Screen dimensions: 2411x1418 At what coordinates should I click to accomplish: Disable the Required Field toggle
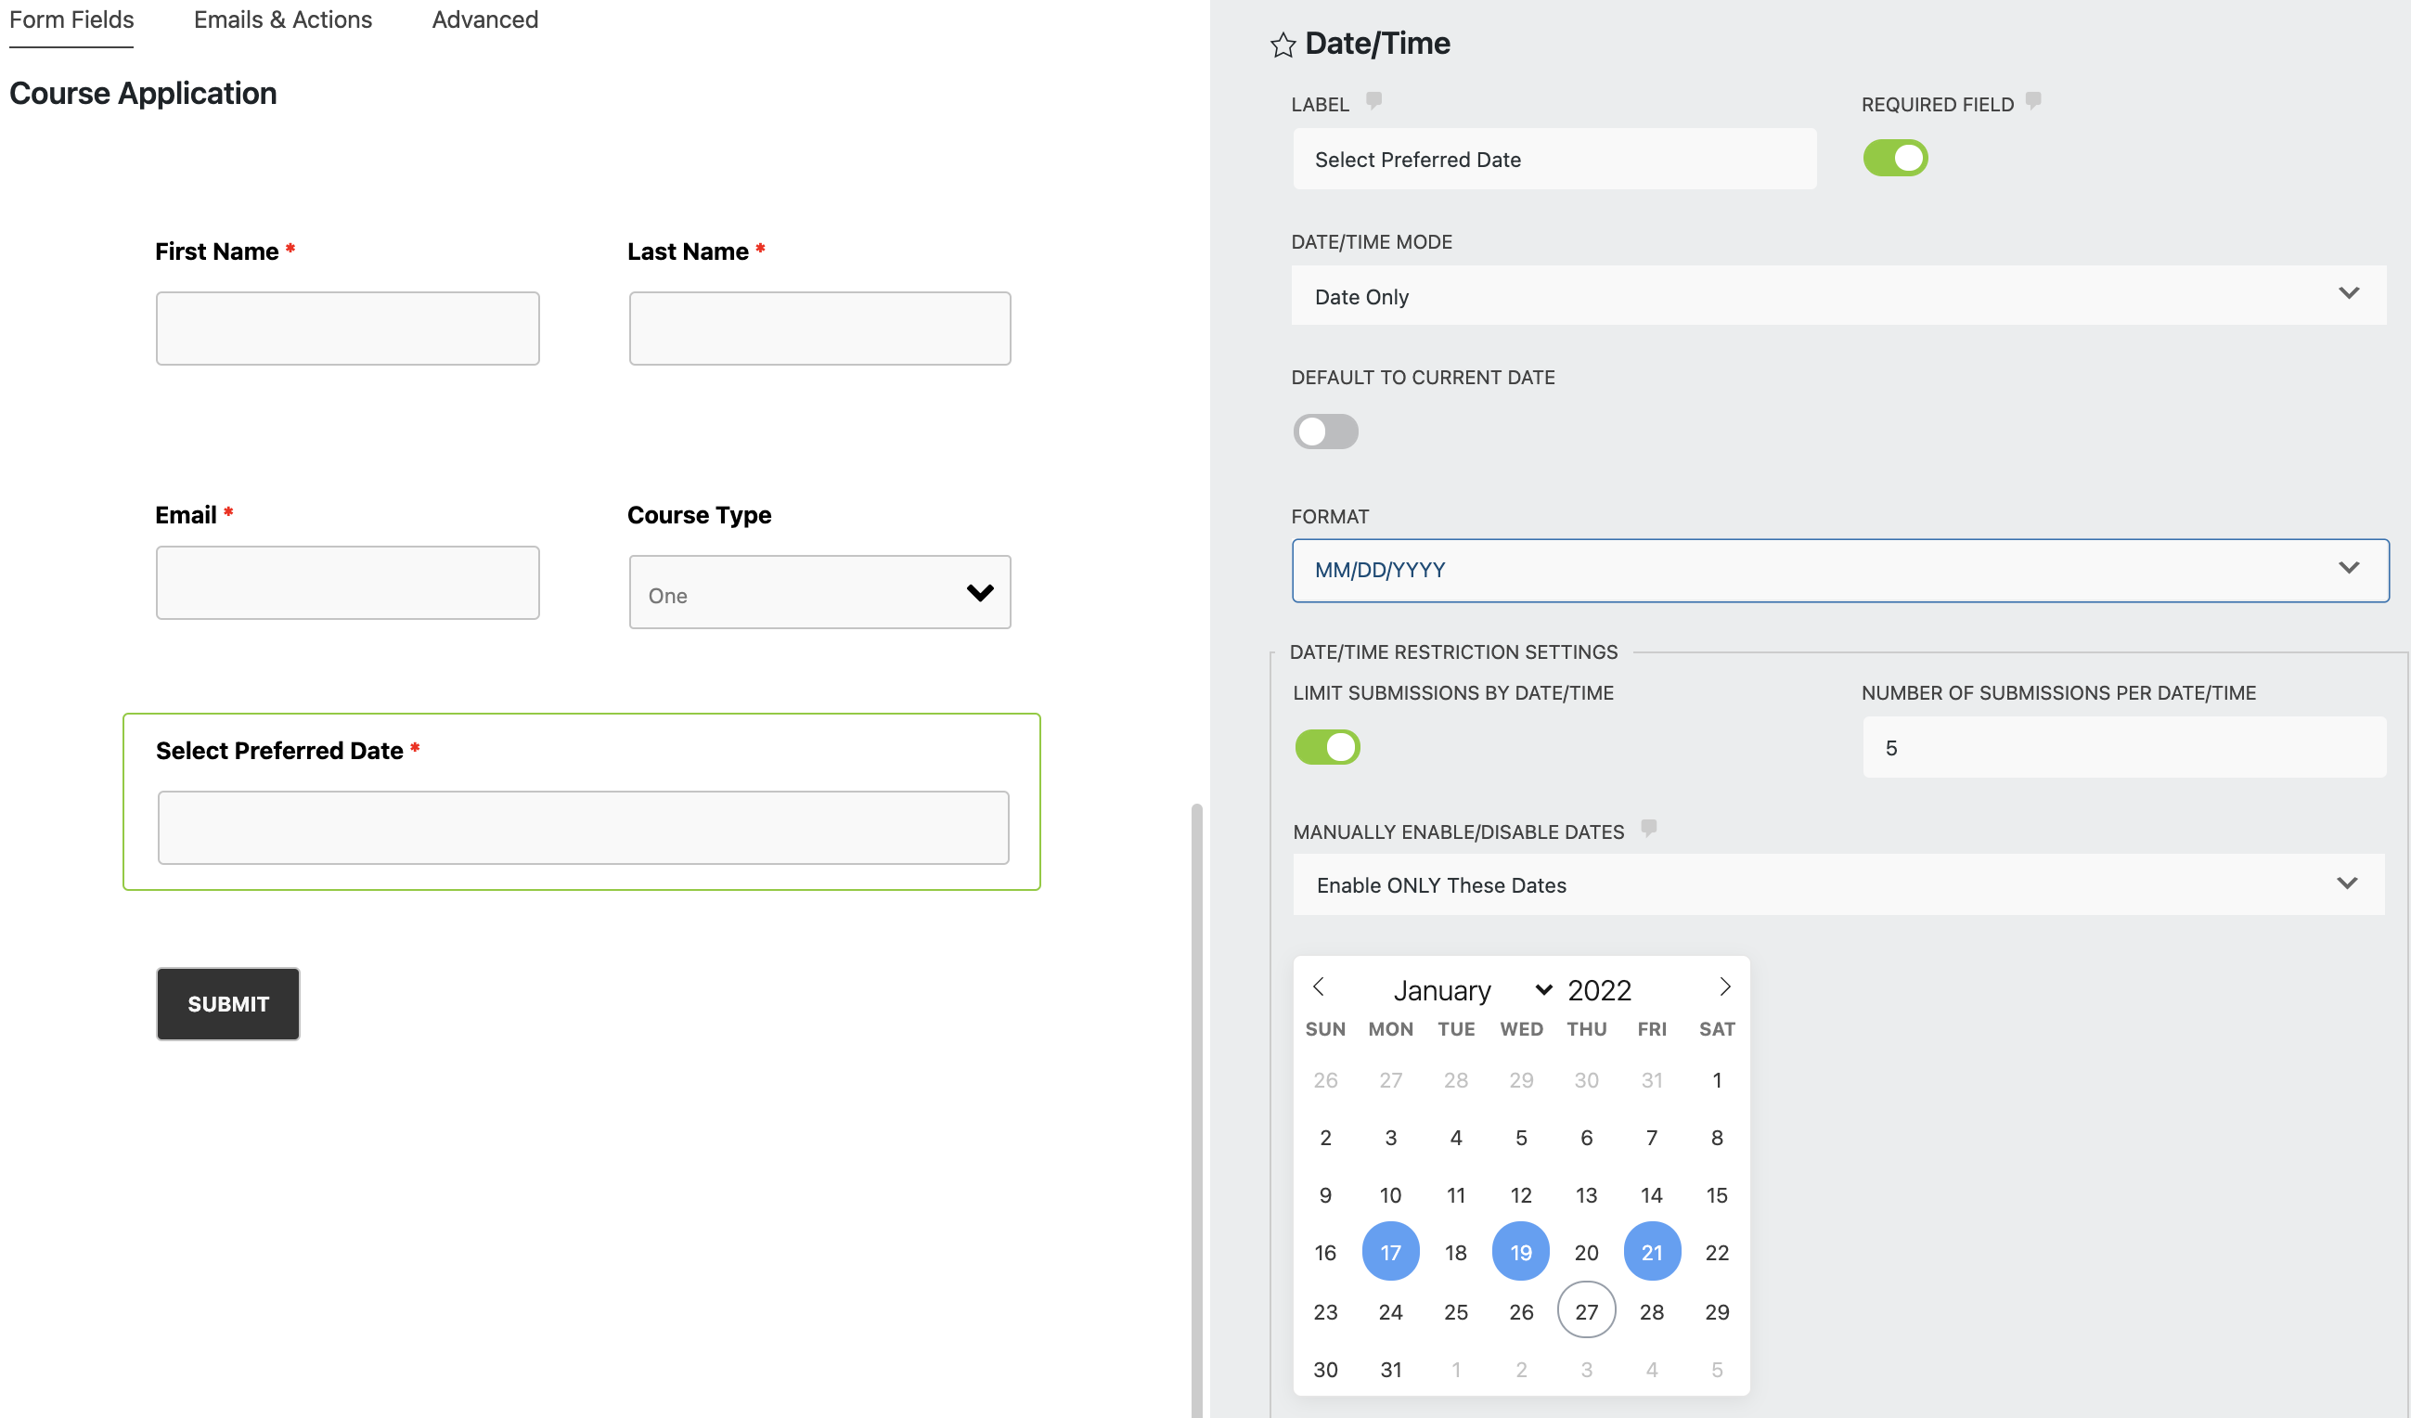[1894, 158]
